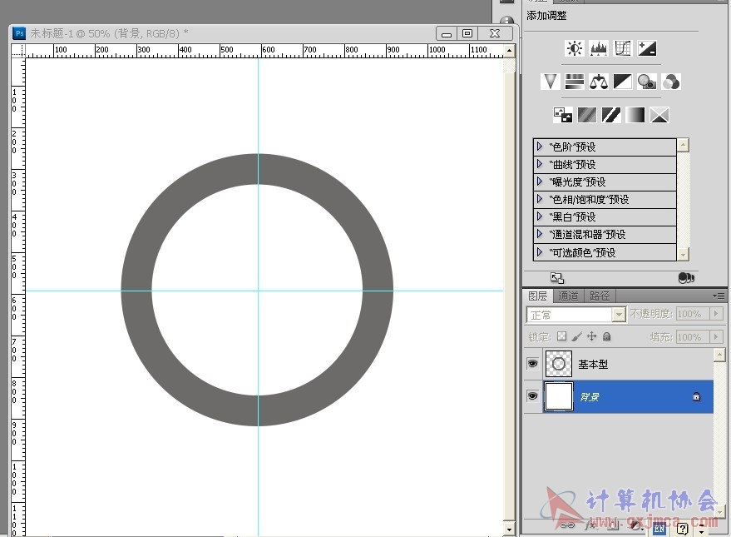Maximize the 未标题-1 document window

467,33
